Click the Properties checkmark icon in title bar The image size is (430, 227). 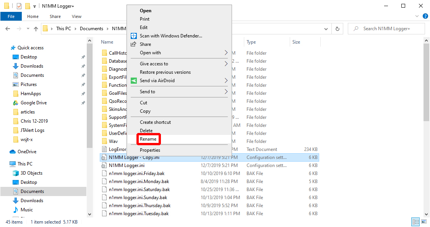pyautogui.click(x=19, y=6)
